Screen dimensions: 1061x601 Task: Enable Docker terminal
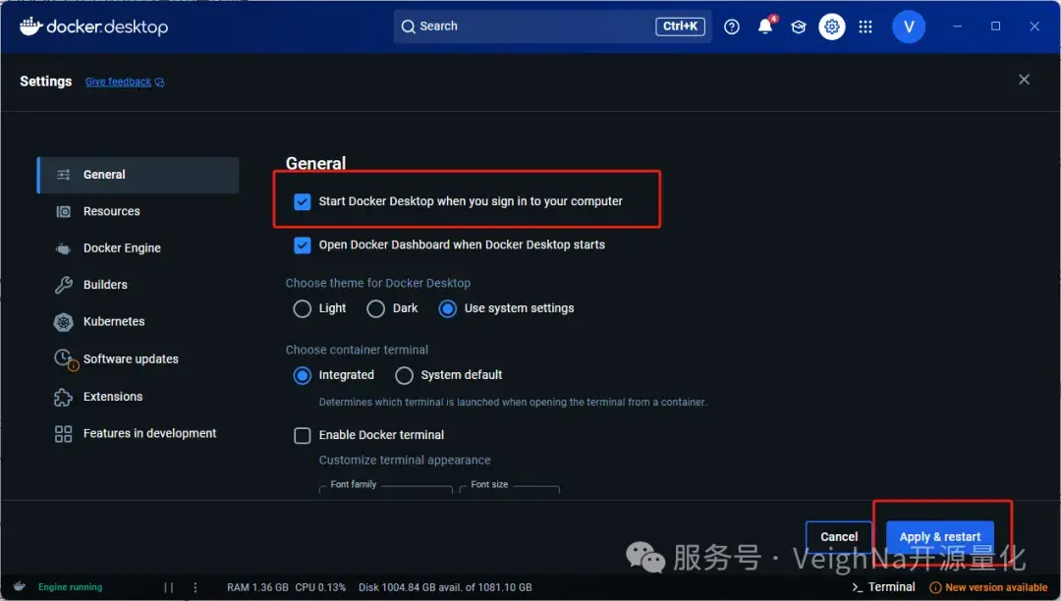click(x=302, y=435)
